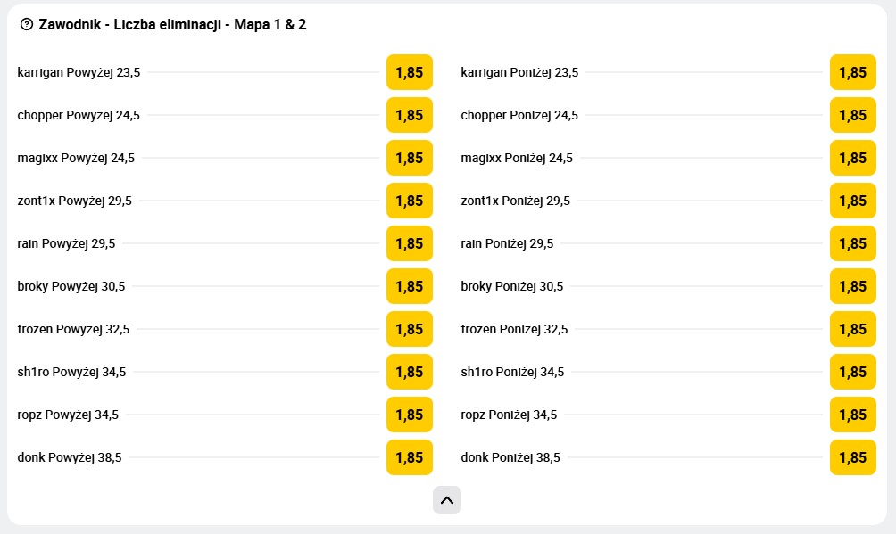This screenshot has height=534, width=896.
Task: Add broky Poniżej 30,5 to bet slip
Action: coord(852,286)
